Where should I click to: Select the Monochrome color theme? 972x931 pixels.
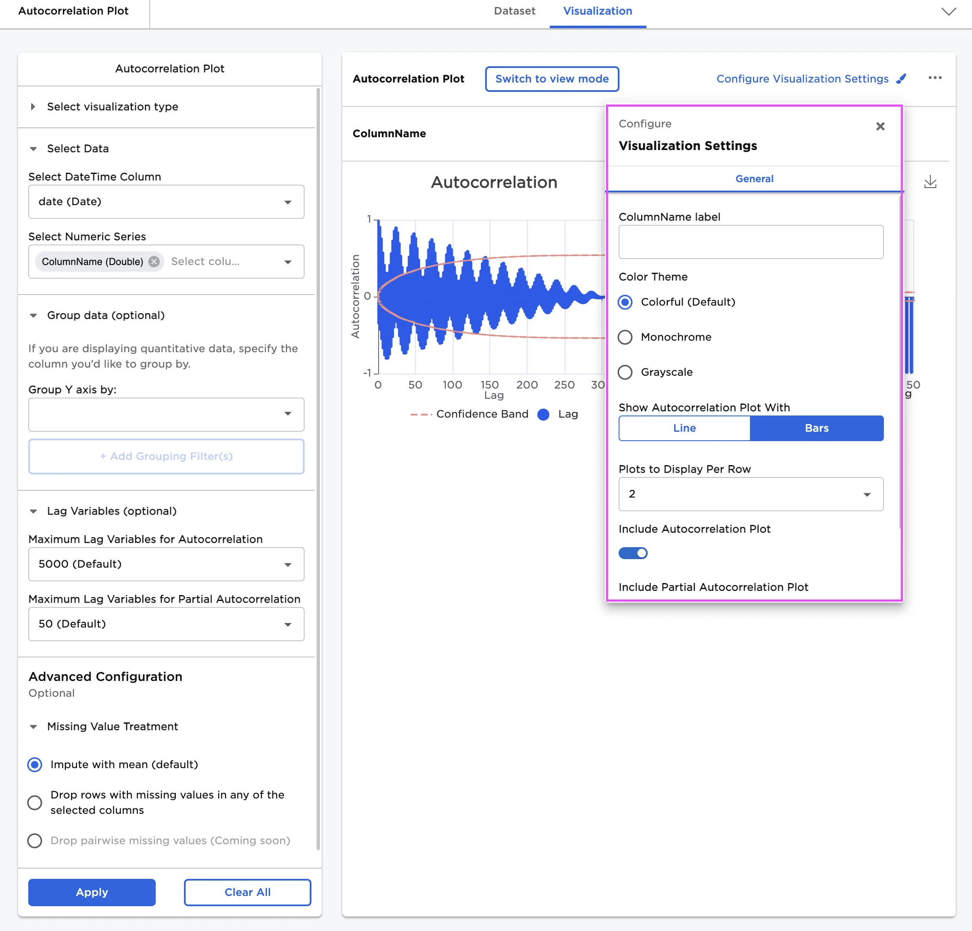click(625, 337)
